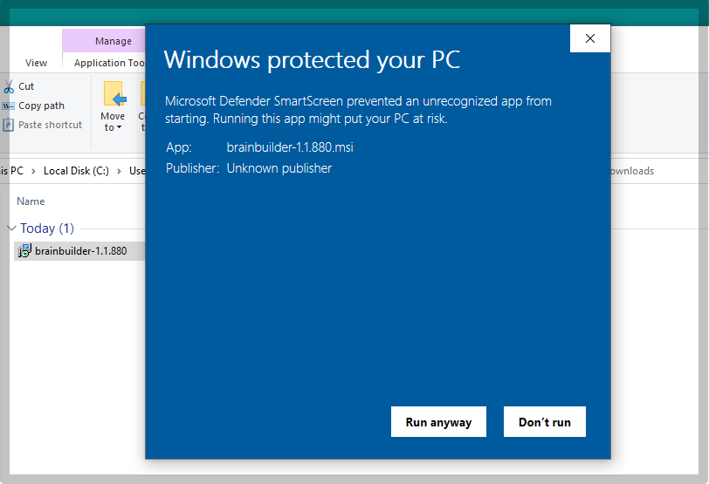
Task: Expand the chevron after This PC breadcrumb
Action: point(33,171)
